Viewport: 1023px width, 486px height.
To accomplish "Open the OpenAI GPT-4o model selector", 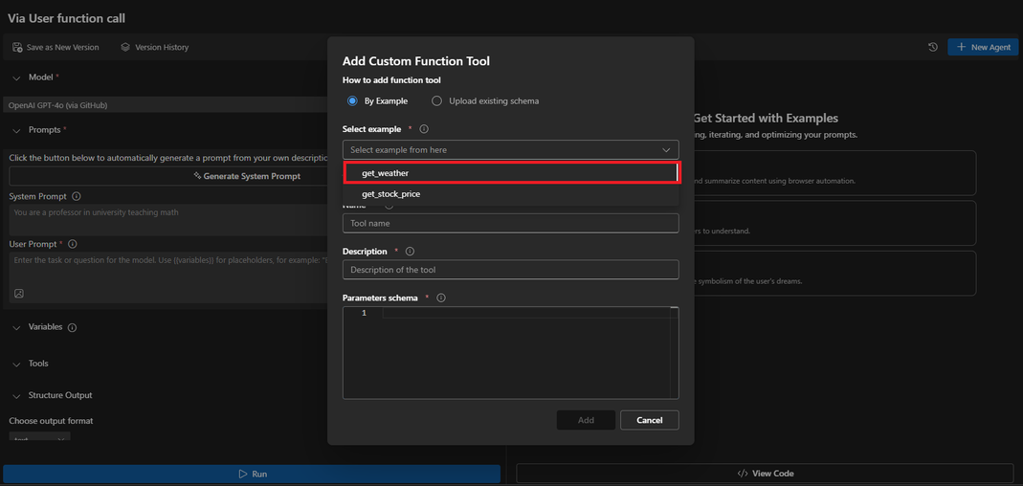I will [167, 105].
